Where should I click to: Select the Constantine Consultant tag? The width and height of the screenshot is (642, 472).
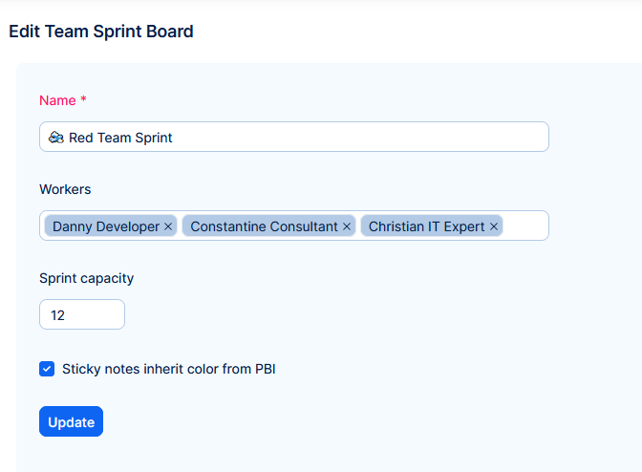tap(264, 226)
